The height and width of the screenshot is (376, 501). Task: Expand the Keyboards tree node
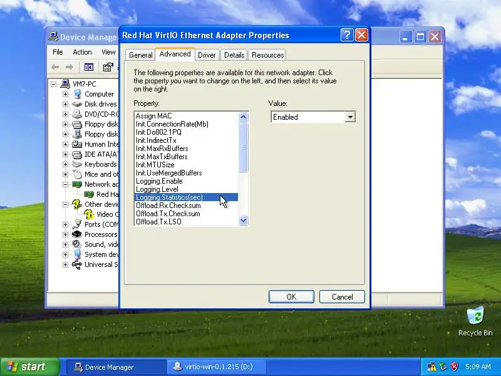point(65,164)
